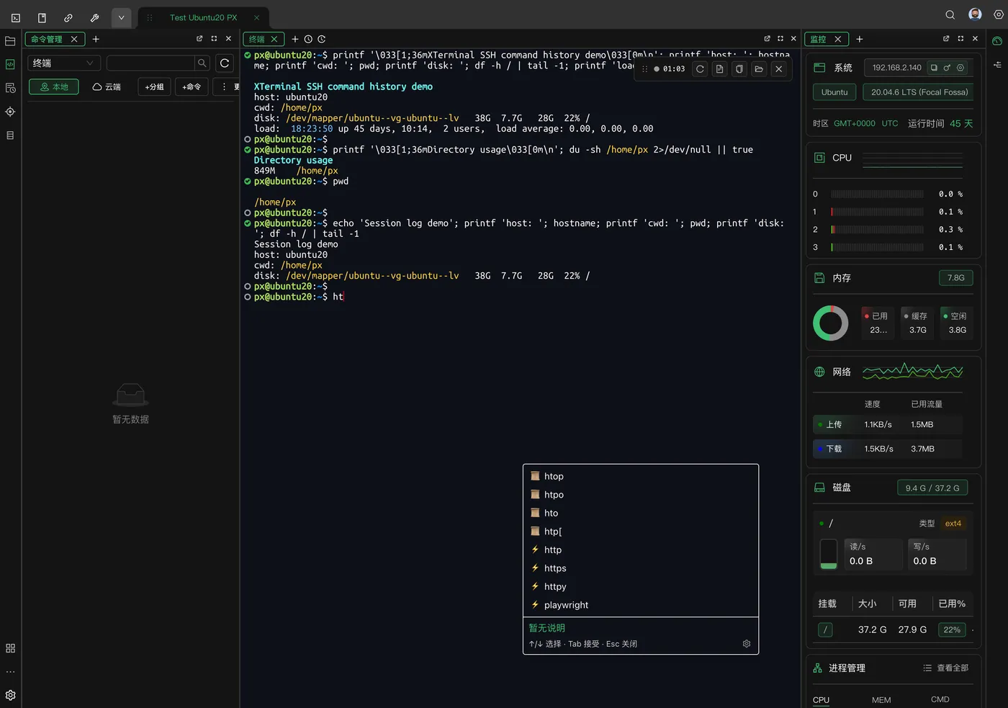The width and height of the screenshot is (1008, 708).
Task: Expand the top bar chevron dropdown
Action: click(x=121, y=17)
